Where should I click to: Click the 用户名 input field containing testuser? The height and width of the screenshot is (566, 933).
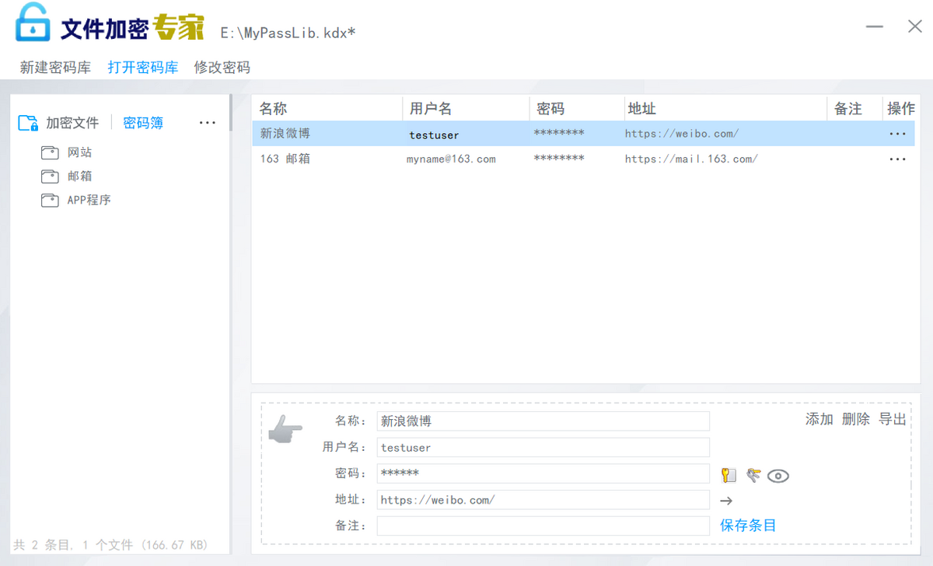[x=543, y=448]
